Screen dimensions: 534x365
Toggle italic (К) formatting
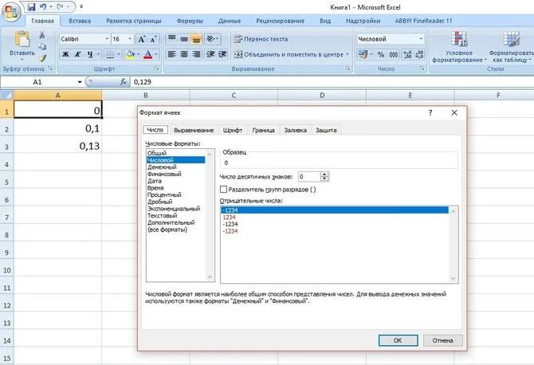(77, 54)
